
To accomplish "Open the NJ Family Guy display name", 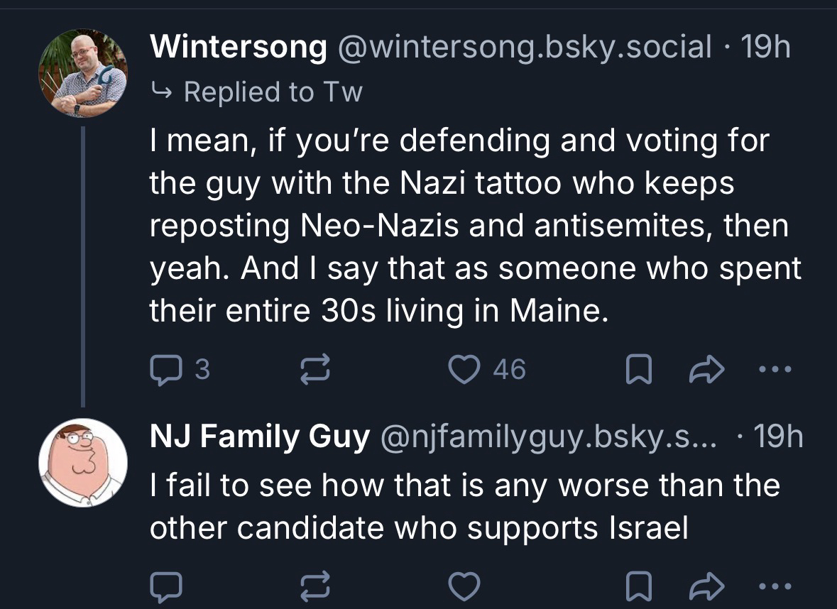I will click(260, 437).
